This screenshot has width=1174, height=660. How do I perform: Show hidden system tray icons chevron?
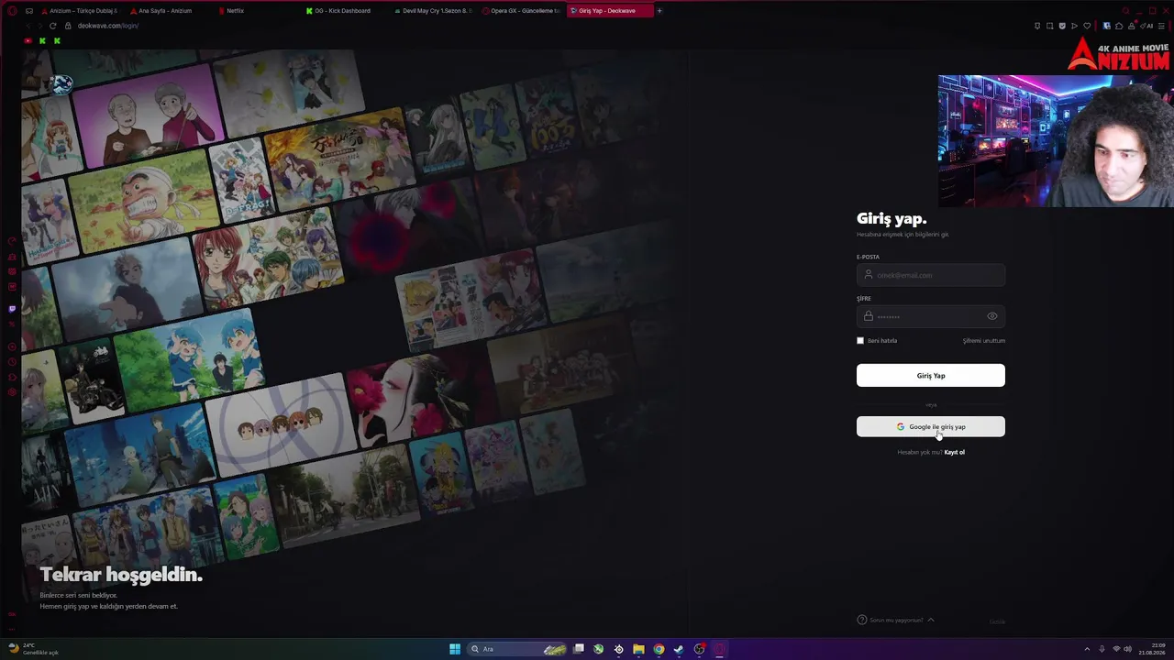1088,649
